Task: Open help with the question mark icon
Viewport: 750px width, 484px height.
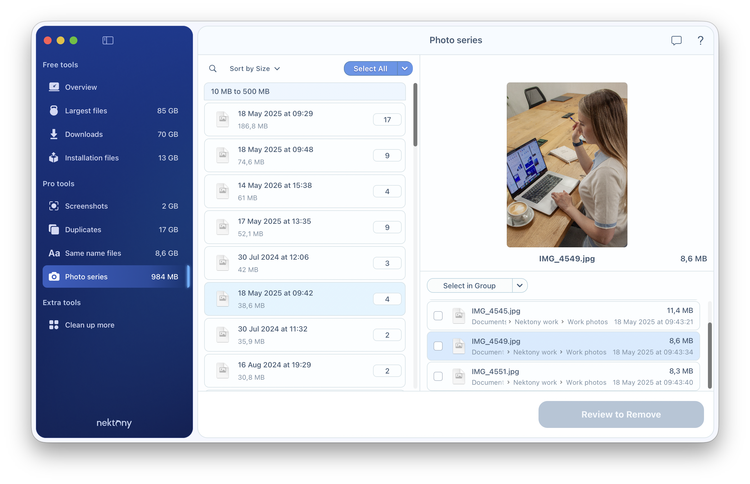Action: click(x=700, y=40)
